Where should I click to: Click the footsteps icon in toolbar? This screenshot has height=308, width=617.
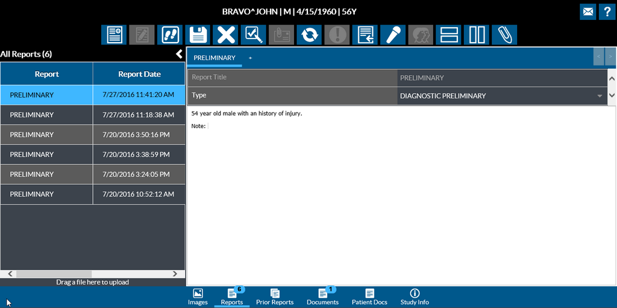coord(170,35)
